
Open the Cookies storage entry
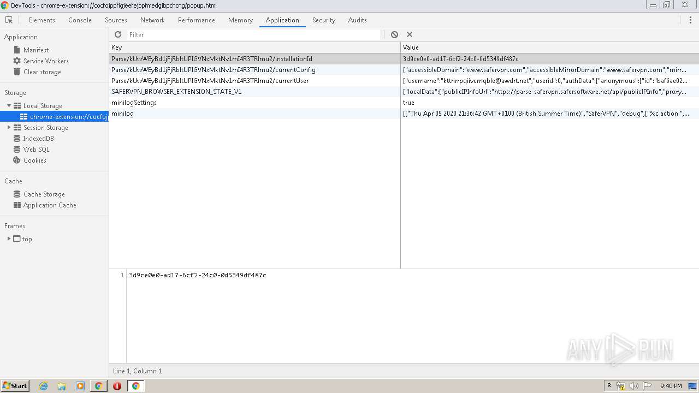tap(34, 160)
